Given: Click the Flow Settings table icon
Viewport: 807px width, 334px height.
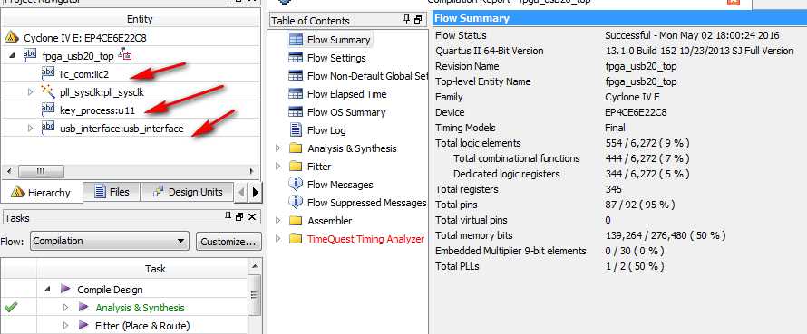Looking at the screenshot, I should (x=296, y=58).
